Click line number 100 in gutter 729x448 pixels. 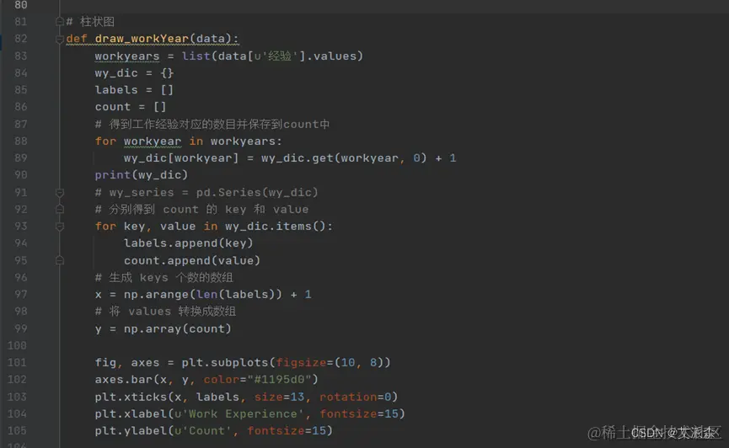(17, 346)
